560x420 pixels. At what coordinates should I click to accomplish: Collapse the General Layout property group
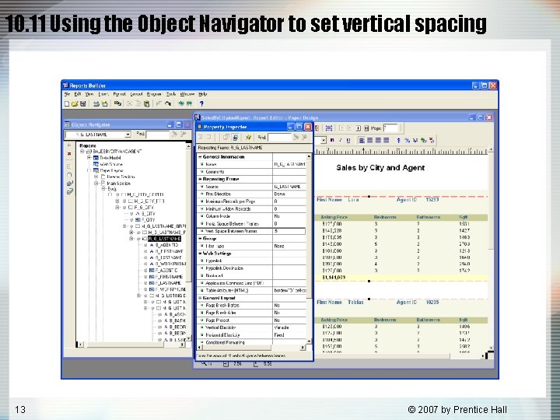(200, 298)
